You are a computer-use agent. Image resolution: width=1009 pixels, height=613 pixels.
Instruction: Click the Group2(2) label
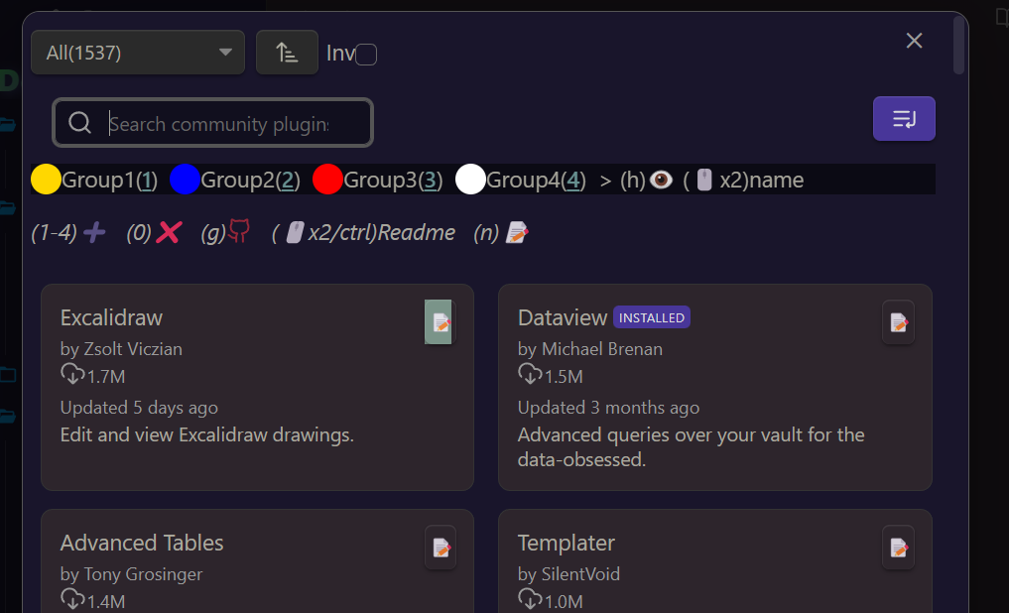tap(250, 181)
